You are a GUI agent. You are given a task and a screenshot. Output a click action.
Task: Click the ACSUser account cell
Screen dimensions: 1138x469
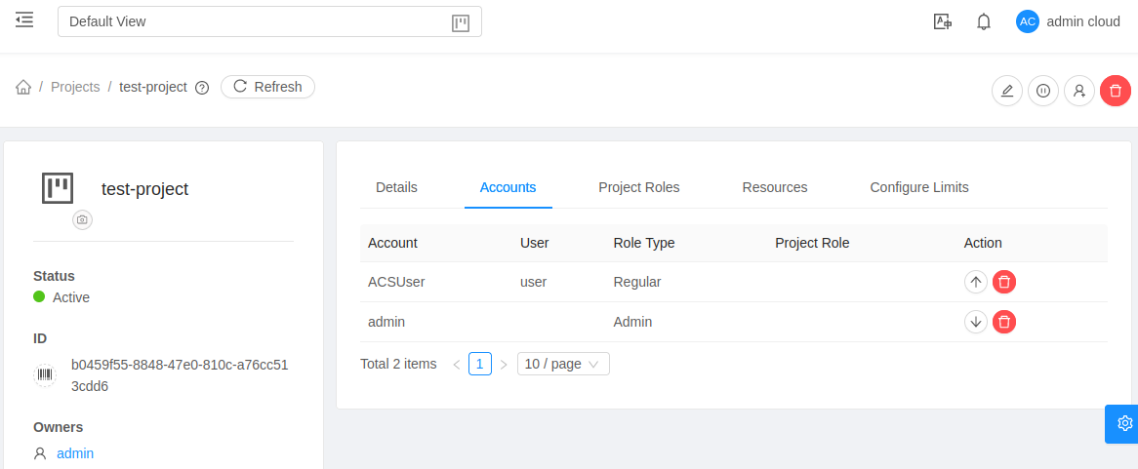pos(396,282)
